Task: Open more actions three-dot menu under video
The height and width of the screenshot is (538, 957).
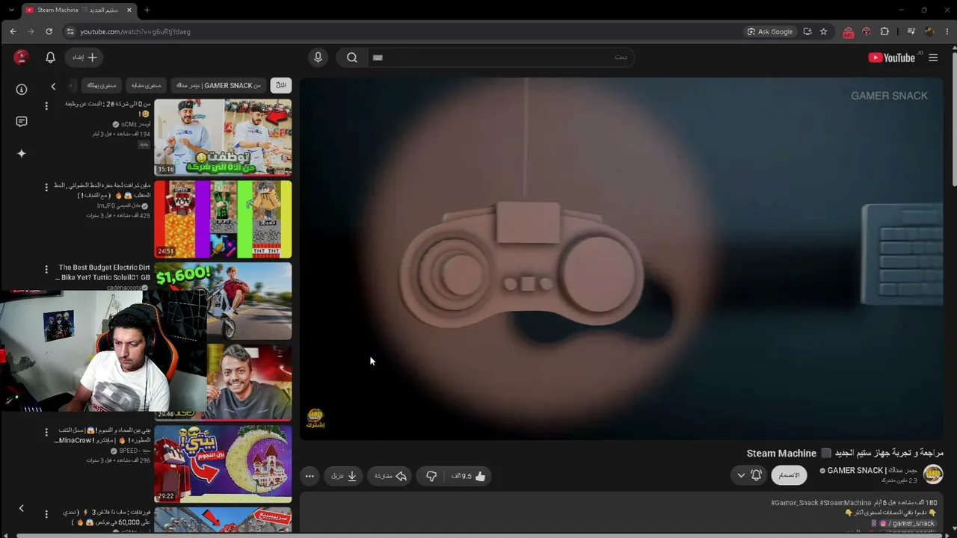Action: tap(310, 476)
